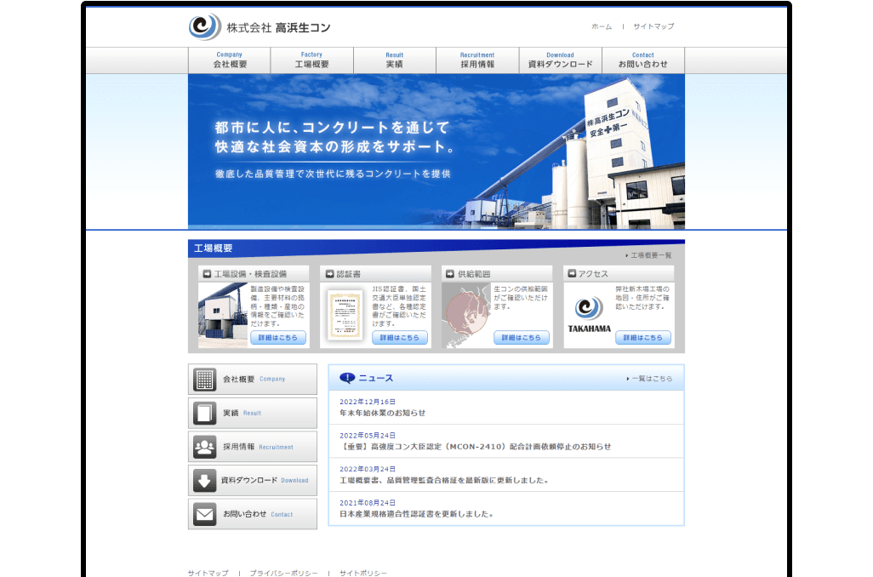The height and width of the screenshot is (577, 873).
Task: Open the supply area map thumbnail
Action: pyautogui.click(x=466, y=315)
